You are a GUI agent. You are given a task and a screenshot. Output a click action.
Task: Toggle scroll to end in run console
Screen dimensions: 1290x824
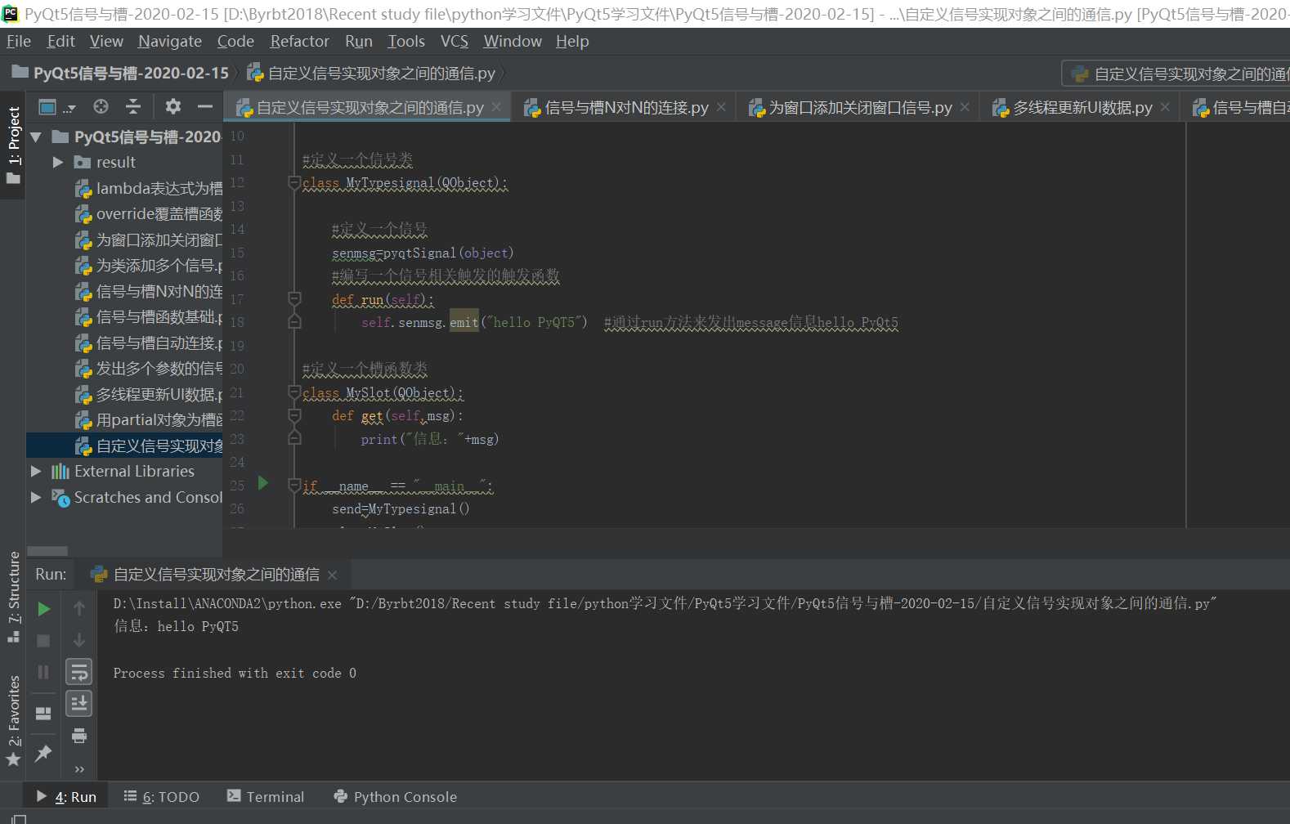(79, 703)
